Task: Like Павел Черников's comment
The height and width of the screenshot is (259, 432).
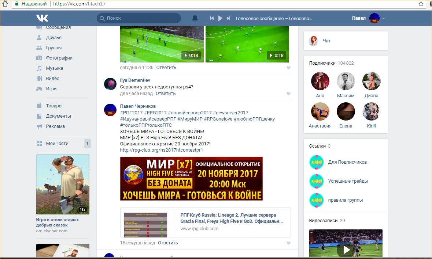Action: [288, 243]
